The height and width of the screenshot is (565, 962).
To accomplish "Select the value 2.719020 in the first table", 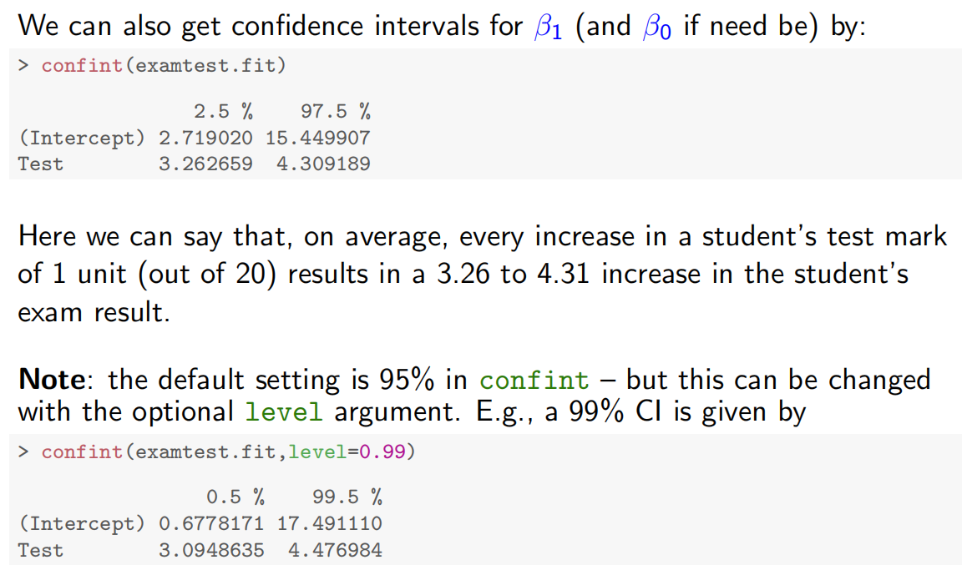I will [x=205, y=138].
